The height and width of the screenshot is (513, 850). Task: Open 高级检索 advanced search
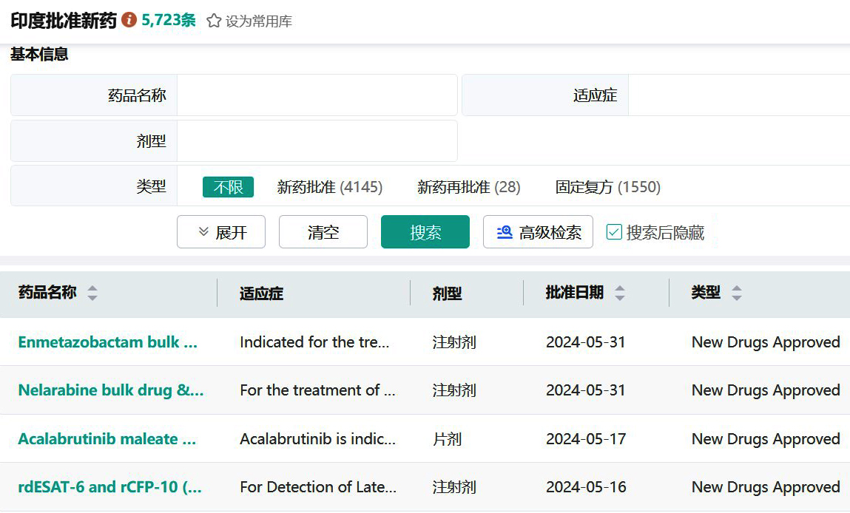tap(538, 232)
